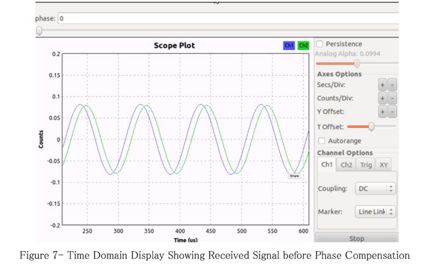Image resolution: width=427 pixels, height=265 pixels.
Task: Raise Y Offset using plus button
Action: (x=382, y=112)
